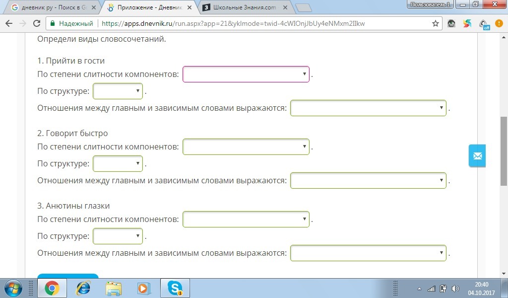Open the colorful pinwheel extension icon
This screenshot has height=298, width=508.
click(467, 23)
